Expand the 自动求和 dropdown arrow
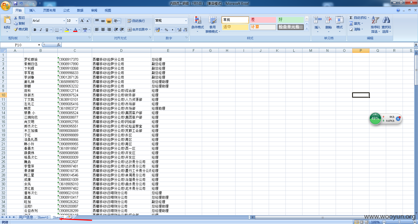 click(x=368, y=18)
